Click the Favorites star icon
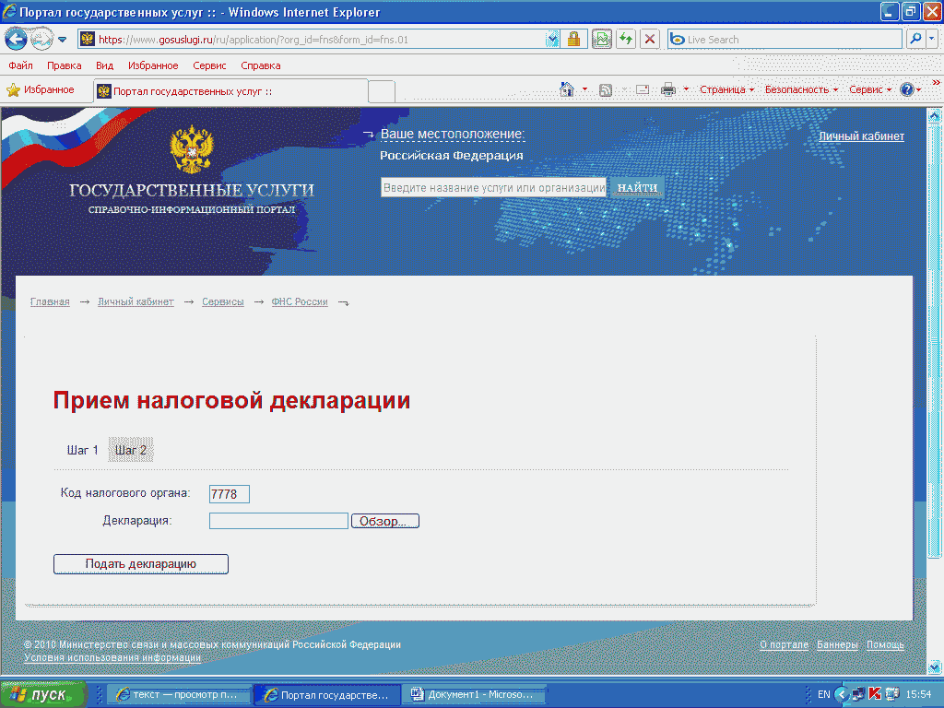 pos(14,90)
